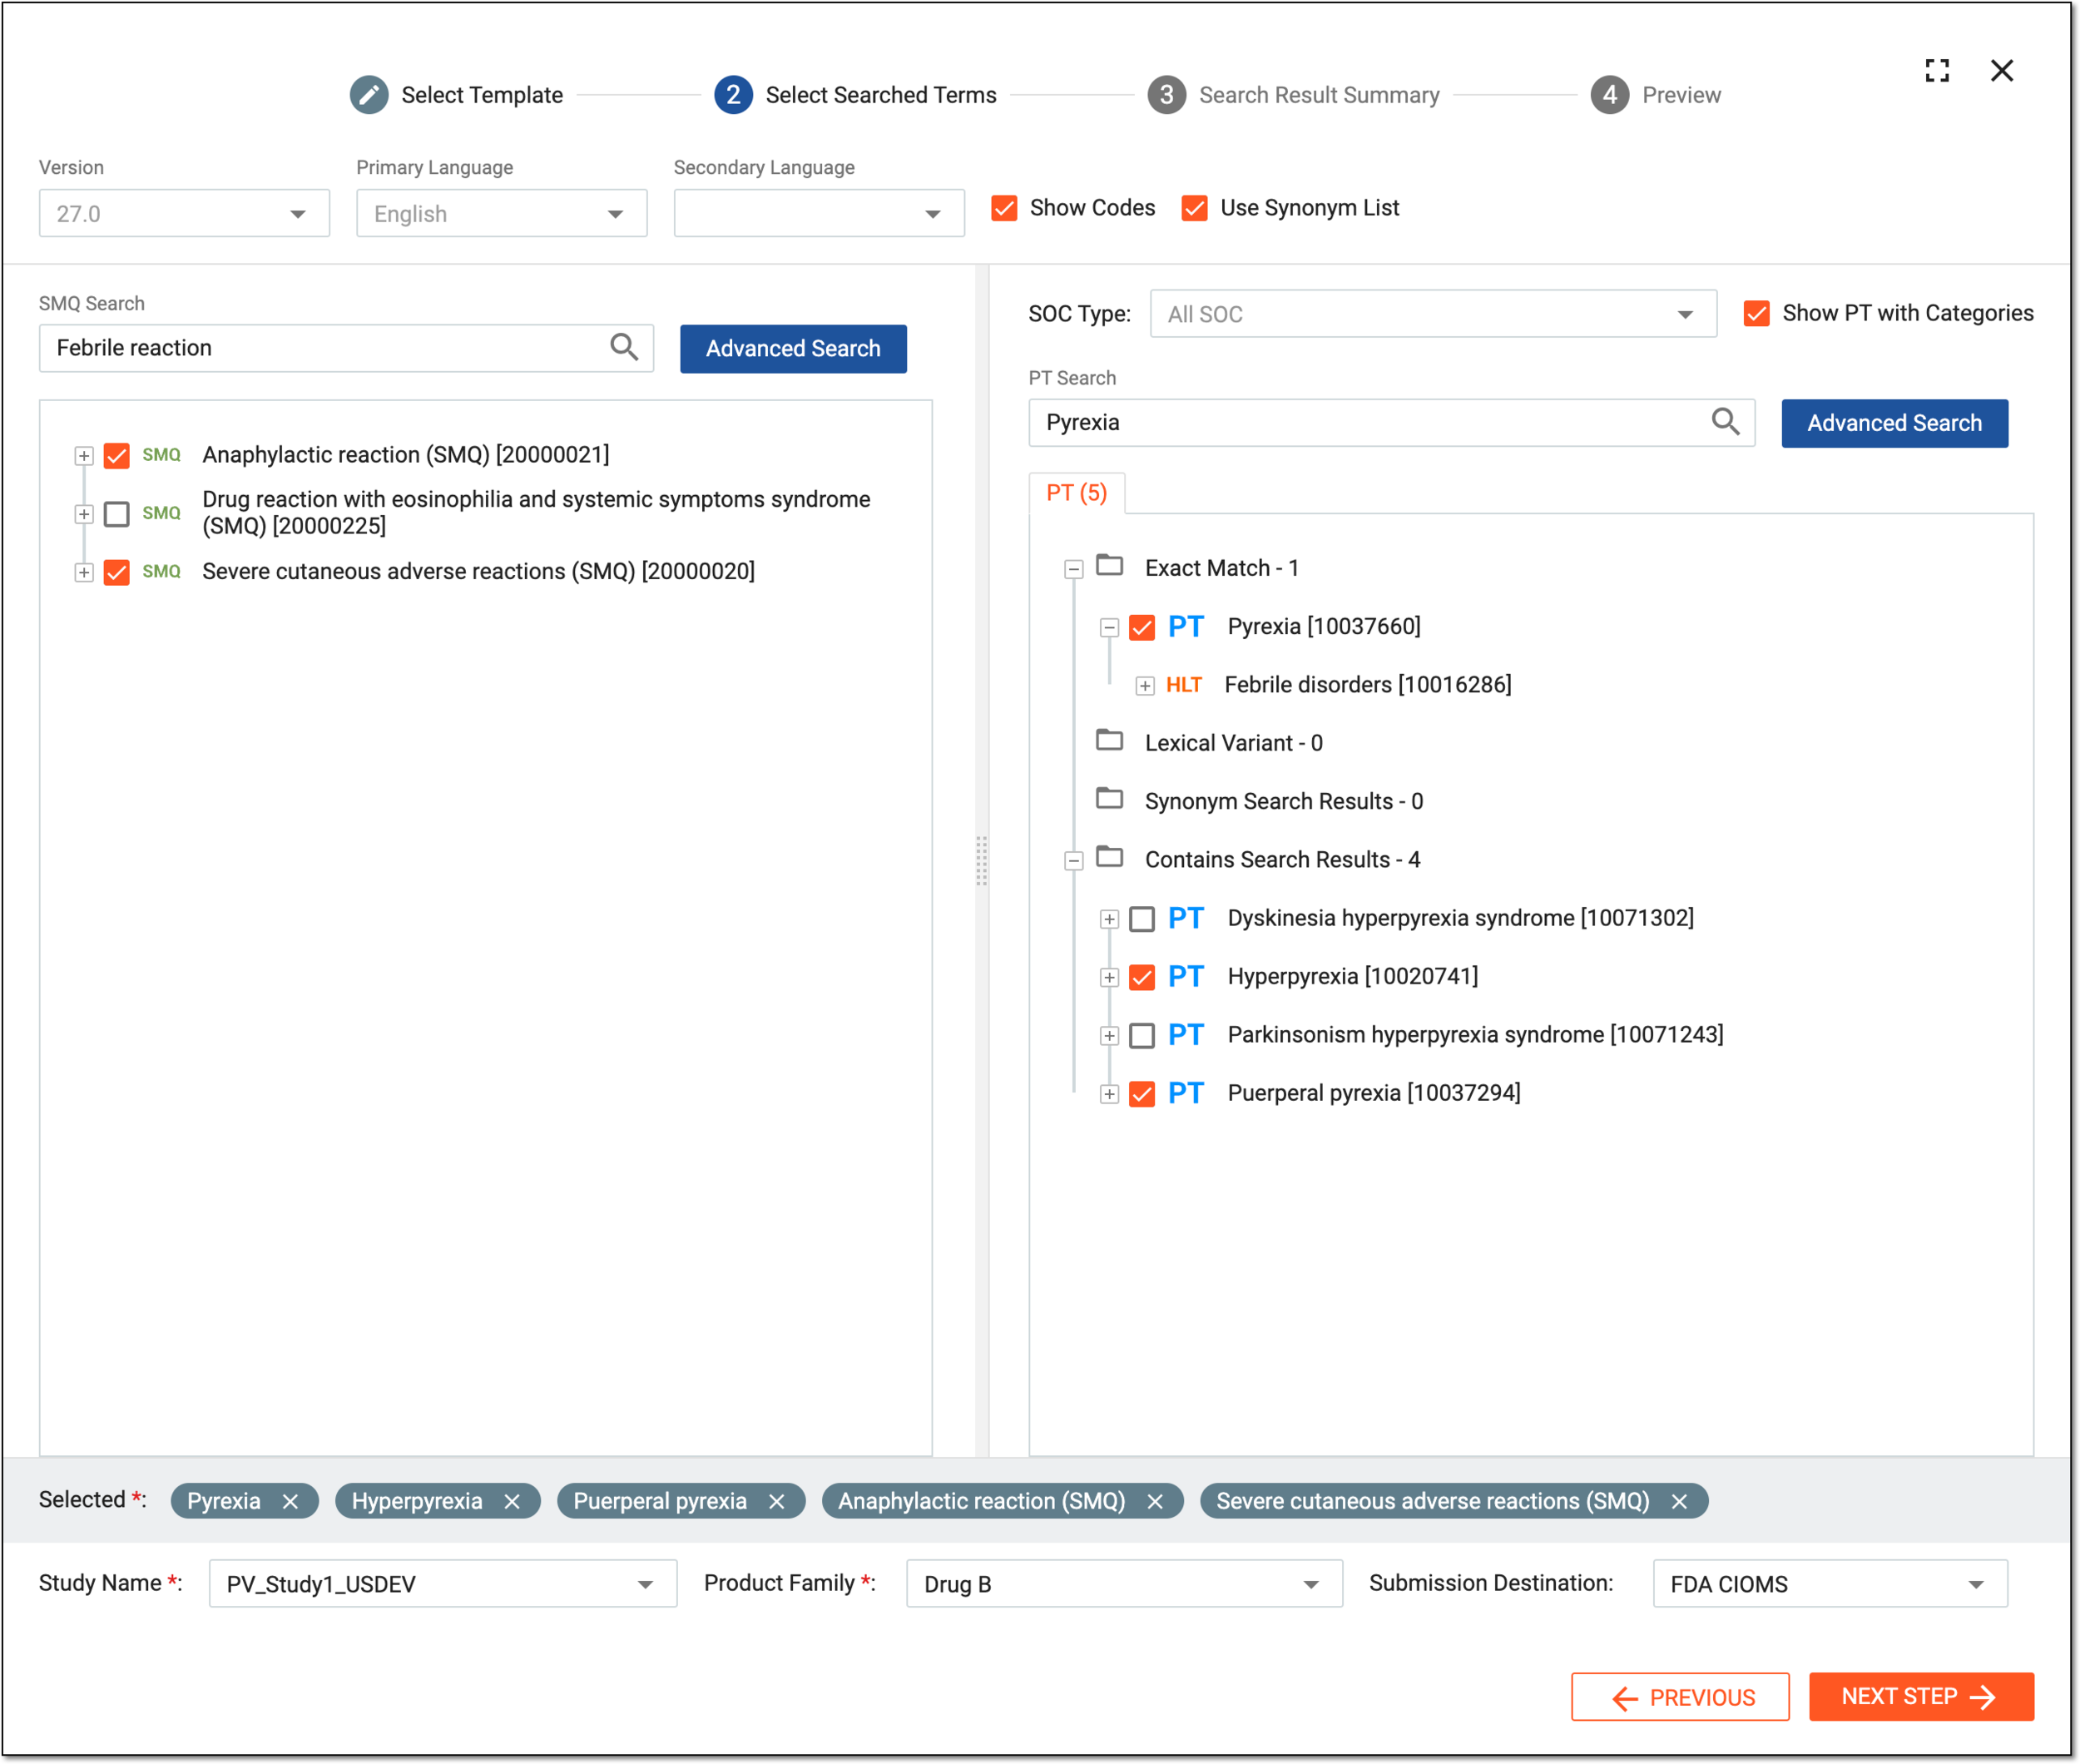The width and height of the screenshot is (2080, 1764).
Task: Uncheck Anaphylactic reaction (SMQ) checkbox
Action: tap(117, 456)
